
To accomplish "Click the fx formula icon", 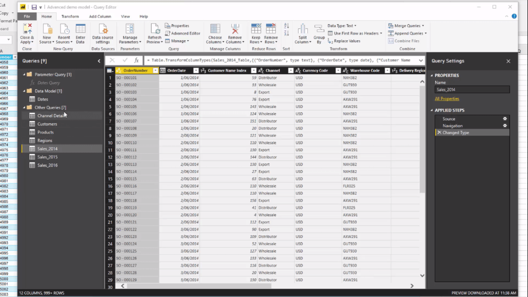I will click(x=136, y=60).
